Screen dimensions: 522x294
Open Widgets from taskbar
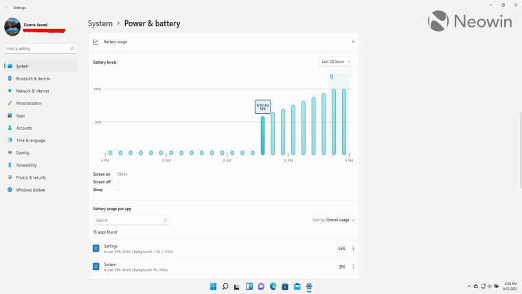tap(249, 286)
